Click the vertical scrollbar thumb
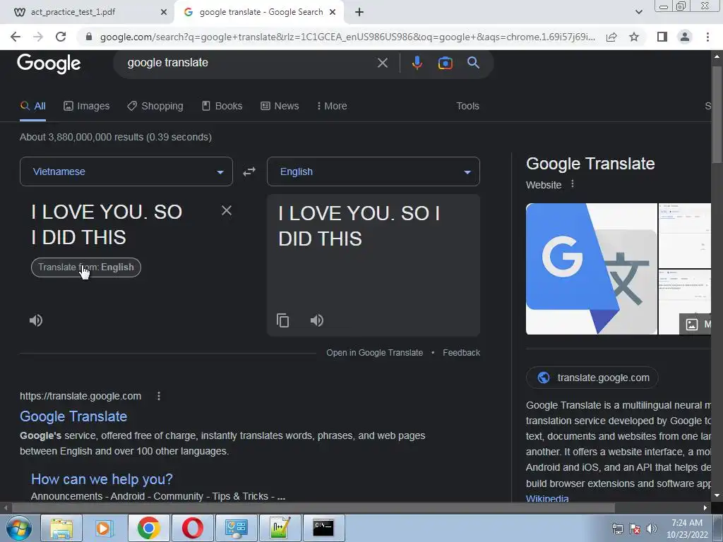Screen dimensions: 723x542 (x=717, y=114)
